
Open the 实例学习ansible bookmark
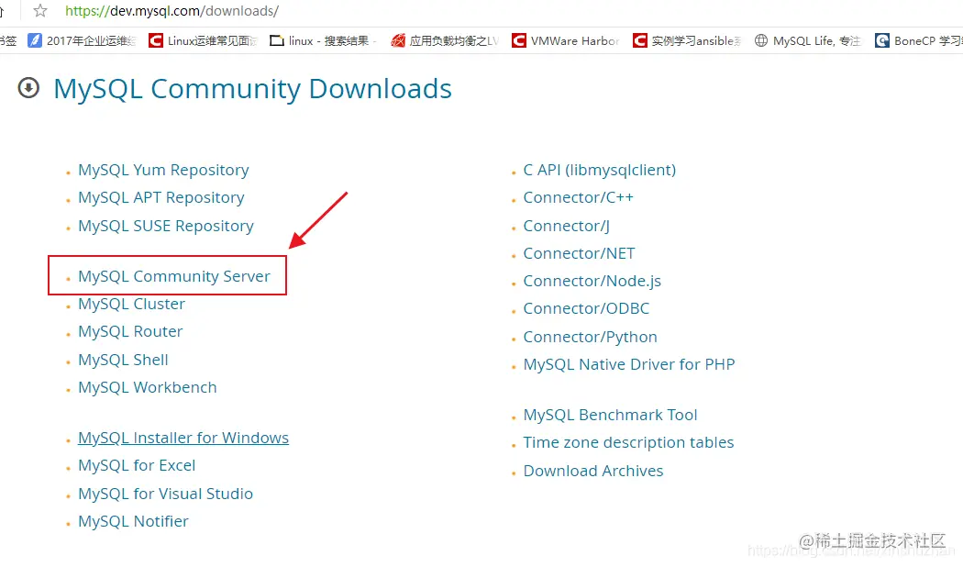pos(687,40)
